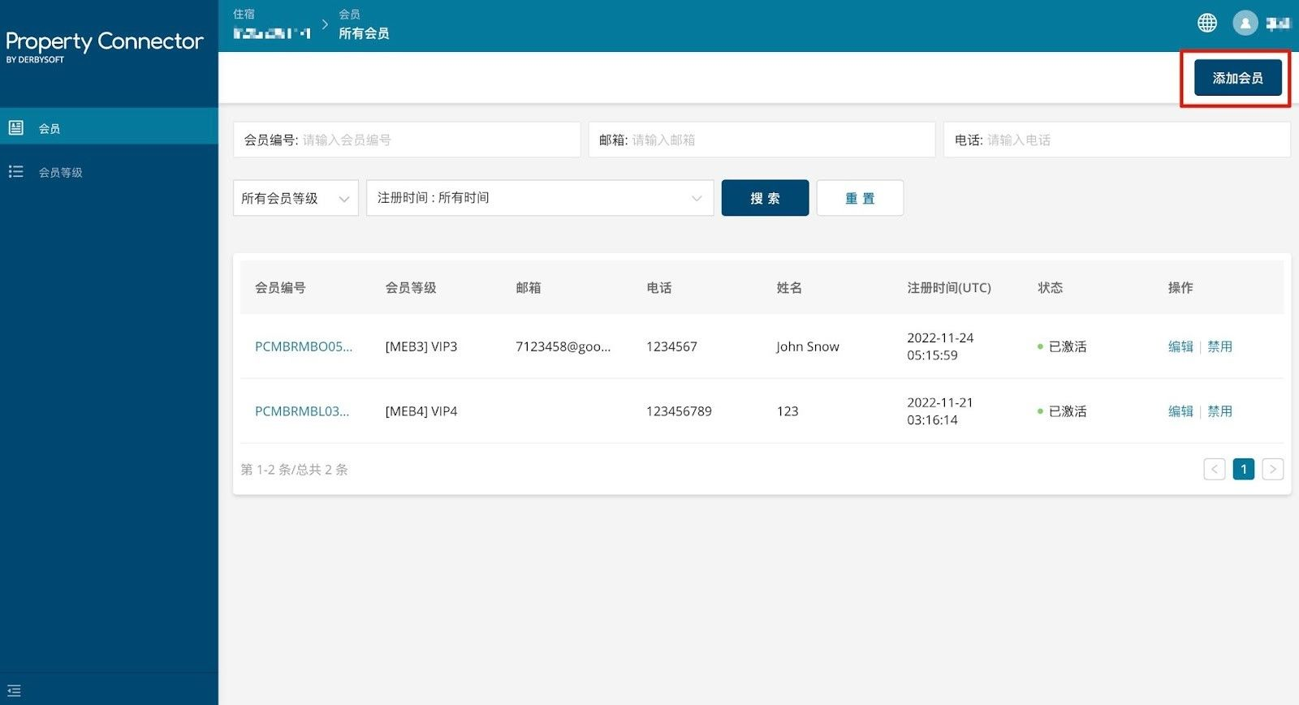Click the 会员等级 column header
The height and width of the screenshot is (705, 1299).
(411, 288)
